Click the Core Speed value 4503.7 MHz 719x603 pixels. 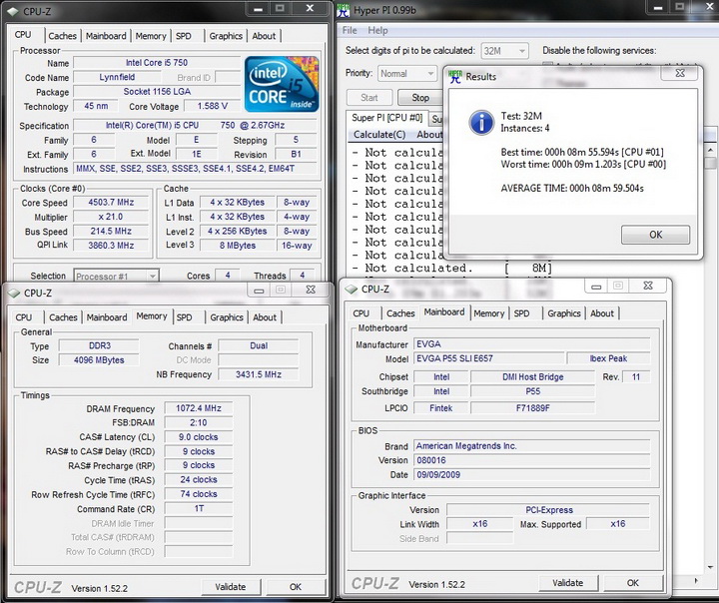[x=111, y=203]
